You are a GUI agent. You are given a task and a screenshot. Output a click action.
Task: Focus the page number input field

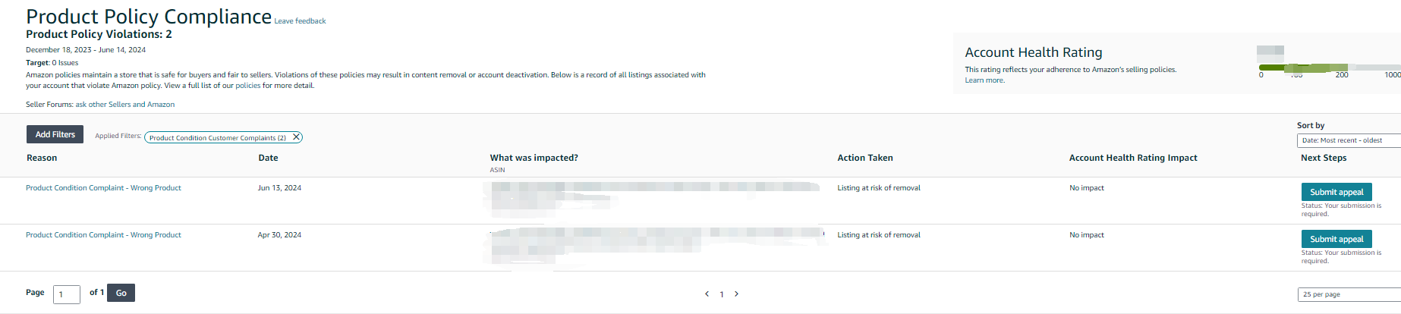pyautogui.click(x=67, y=294)
